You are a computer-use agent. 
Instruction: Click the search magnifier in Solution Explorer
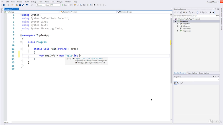217,16
